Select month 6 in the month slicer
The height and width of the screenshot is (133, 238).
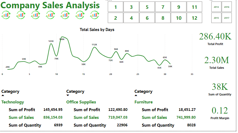coord(147,18)
